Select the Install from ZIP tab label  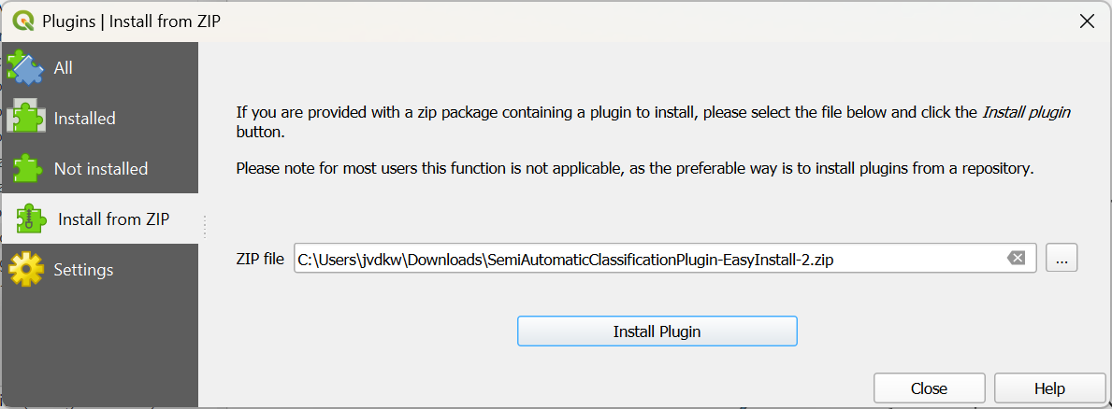pyautogui.click(x=113, y=219)
